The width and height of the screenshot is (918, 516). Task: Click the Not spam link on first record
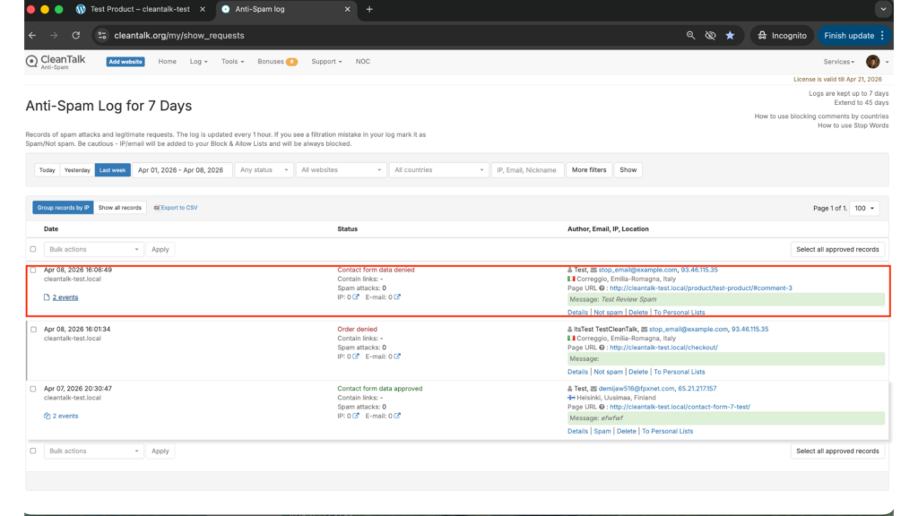click(x=608, y=312)
